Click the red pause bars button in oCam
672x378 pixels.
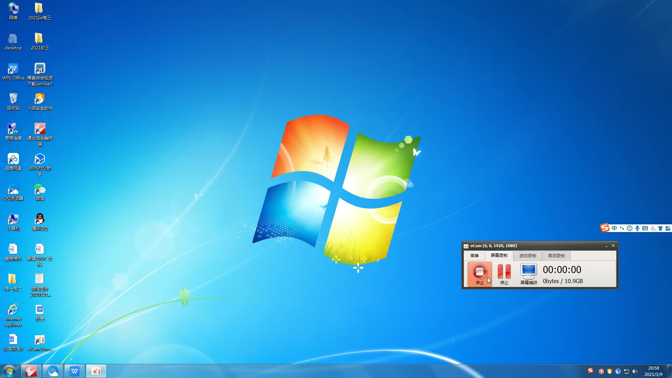(x=504, y=274)
